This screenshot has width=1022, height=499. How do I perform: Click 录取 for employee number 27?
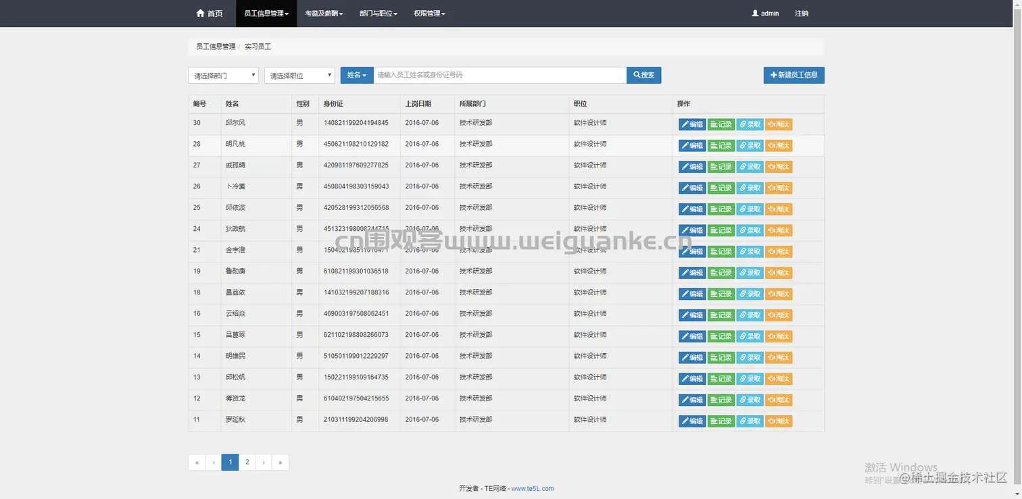click(x=750, y=167)
